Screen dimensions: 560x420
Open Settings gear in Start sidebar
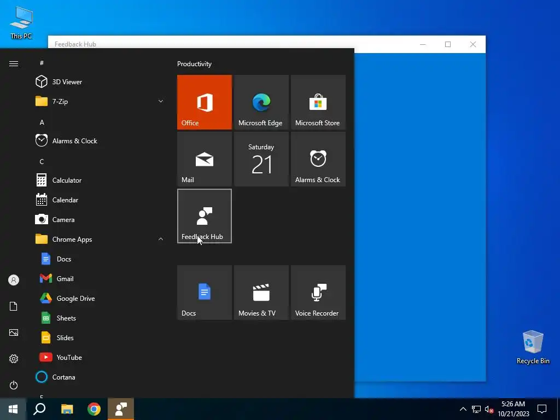(14, 359)
